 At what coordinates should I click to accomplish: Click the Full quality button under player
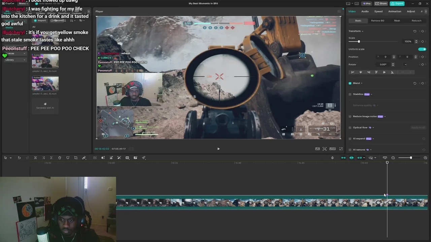coord(317,149)
